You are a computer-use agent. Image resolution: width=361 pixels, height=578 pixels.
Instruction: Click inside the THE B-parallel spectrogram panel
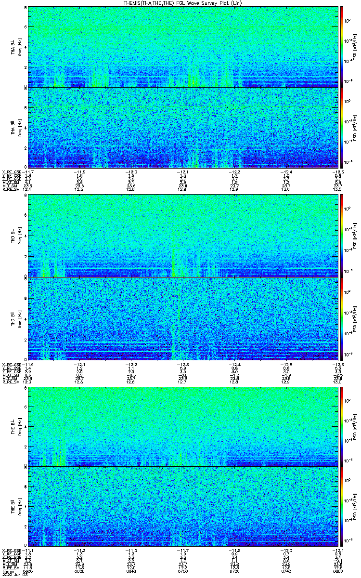[183, 506]
